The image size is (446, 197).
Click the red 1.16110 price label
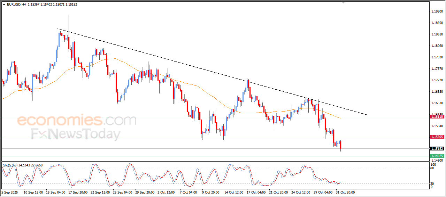tap(437, 117)
